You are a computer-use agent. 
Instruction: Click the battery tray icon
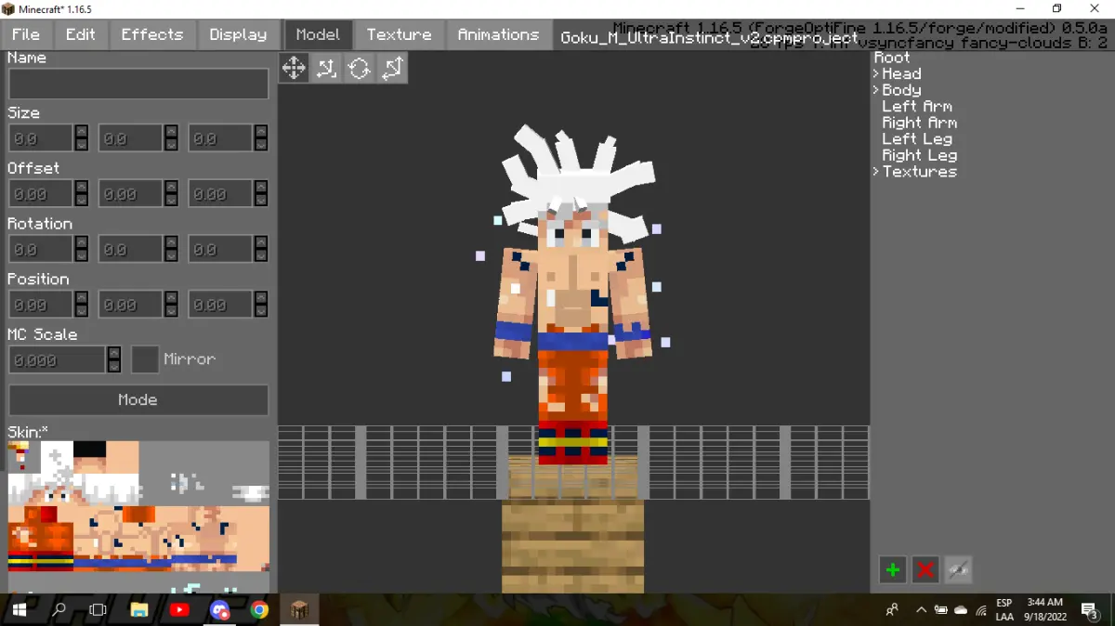[x=940, y=610]
